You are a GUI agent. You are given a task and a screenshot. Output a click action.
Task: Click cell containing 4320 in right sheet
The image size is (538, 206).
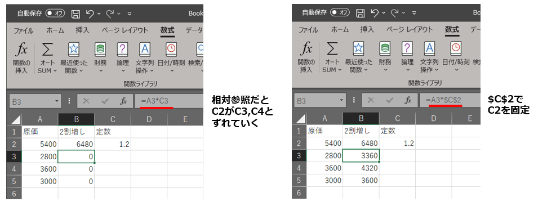361,168
